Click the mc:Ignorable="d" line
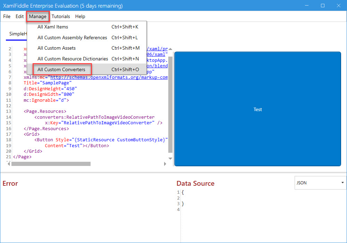 pos(46,100)
